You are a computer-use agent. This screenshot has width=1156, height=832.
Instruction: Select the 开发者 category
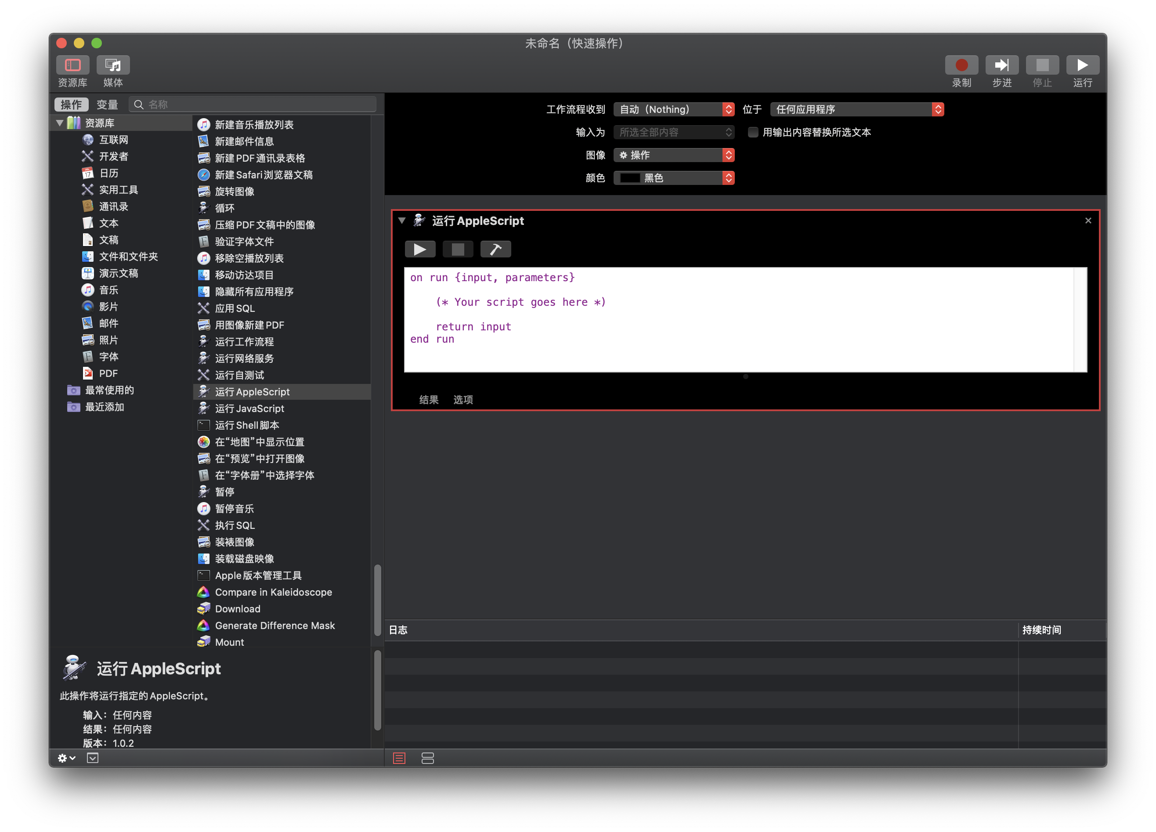113,156
